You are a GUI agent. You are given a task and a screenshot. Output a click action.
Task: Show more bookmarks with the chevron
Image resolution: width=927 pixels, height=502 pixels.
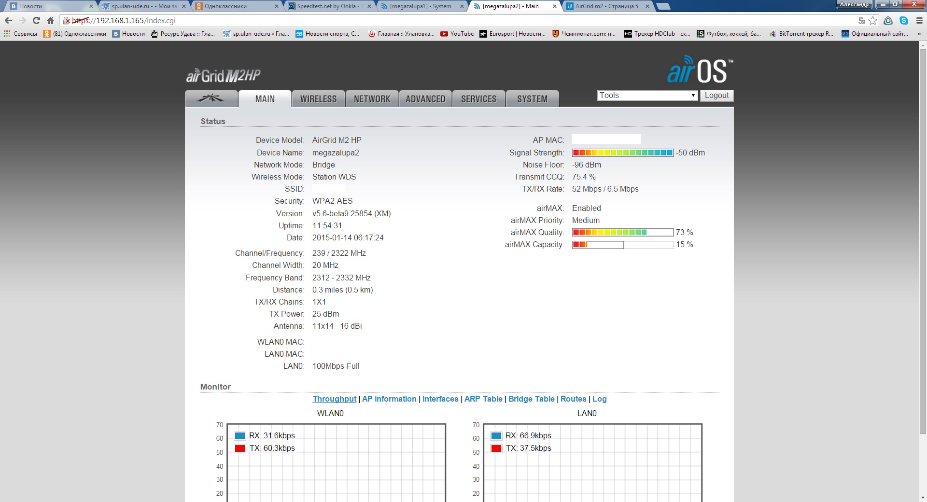919,34
